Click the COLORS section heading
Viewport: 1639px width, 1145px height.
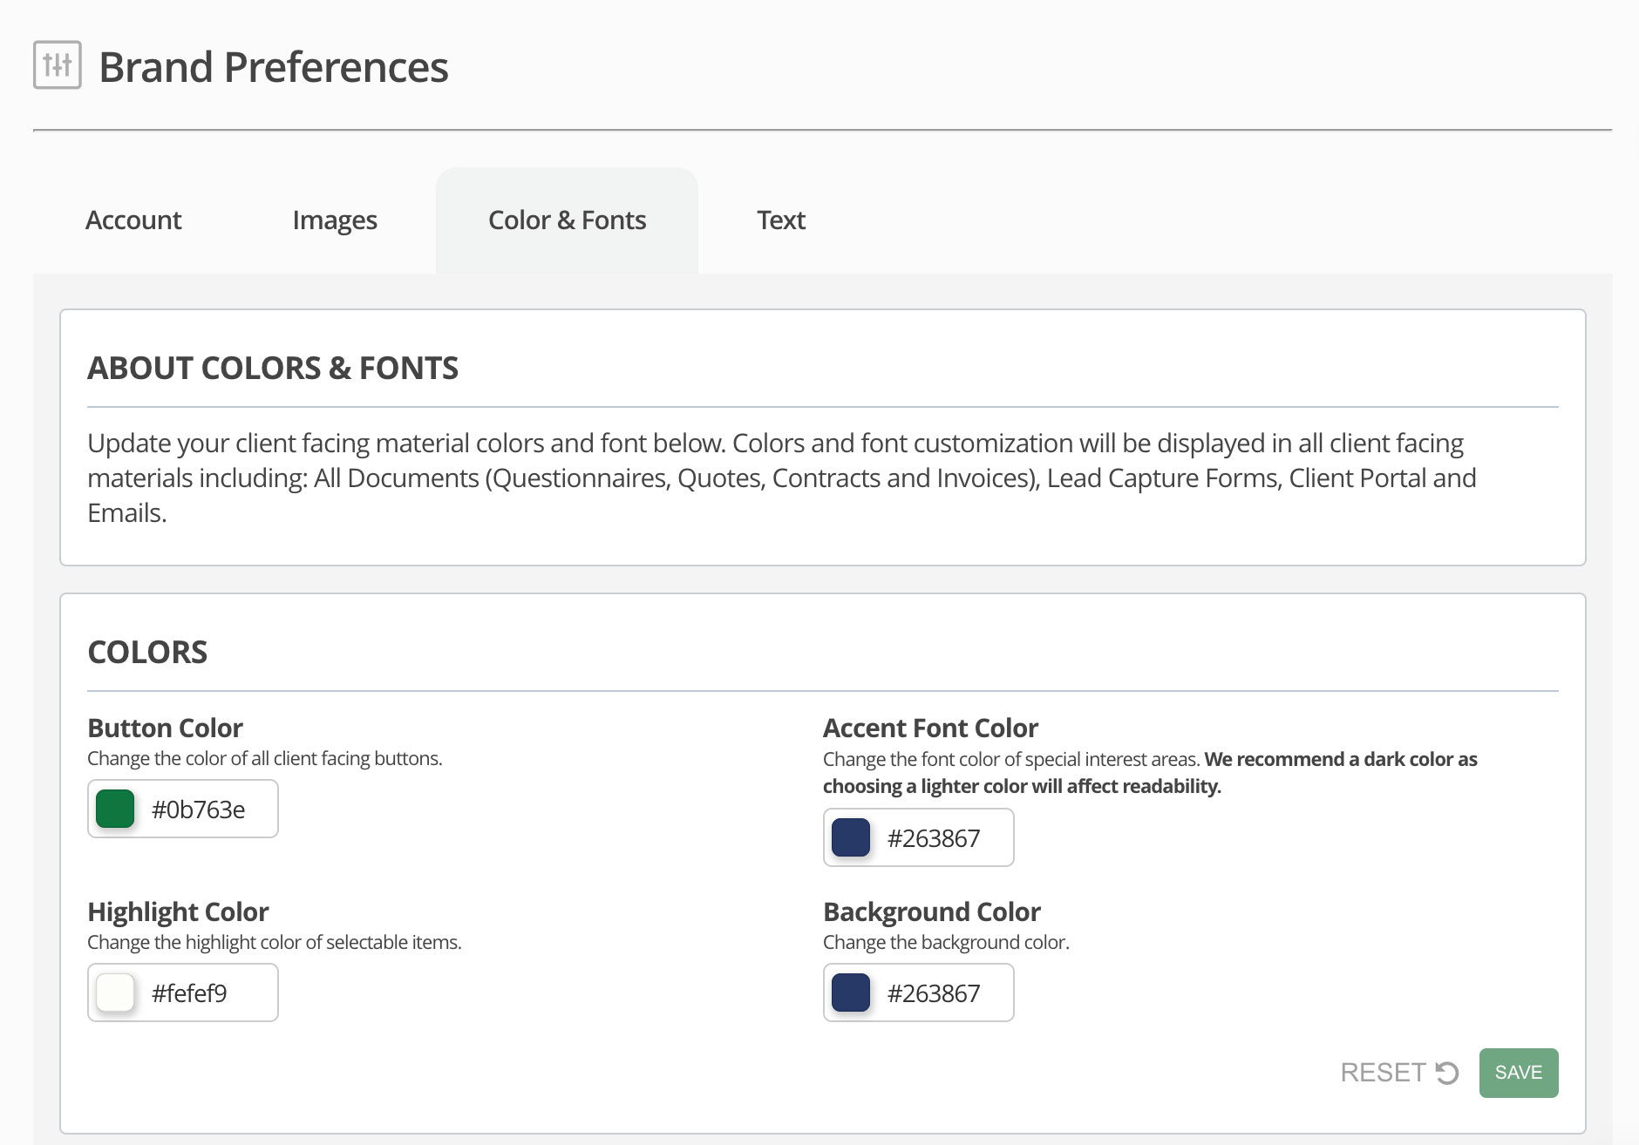tap(147, 652)
